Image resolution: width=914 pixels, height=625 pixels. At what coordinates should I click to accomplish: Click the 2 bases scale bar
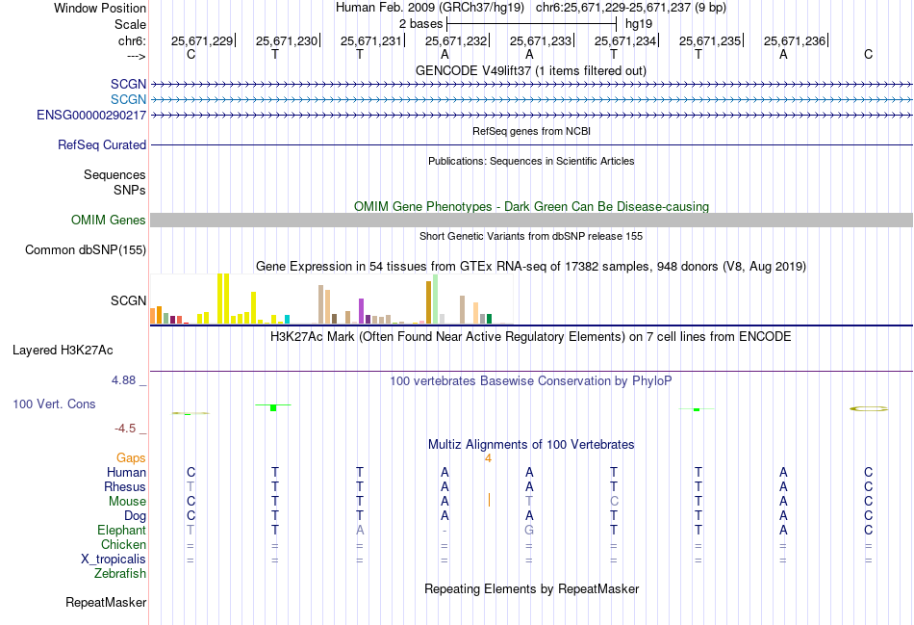(532, 24)
